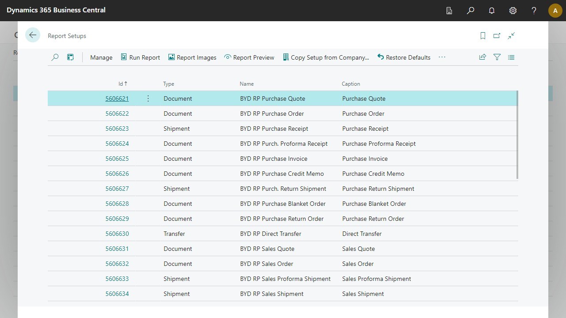Click the Caption column header
566x318 pixels.
coord(351,84)
